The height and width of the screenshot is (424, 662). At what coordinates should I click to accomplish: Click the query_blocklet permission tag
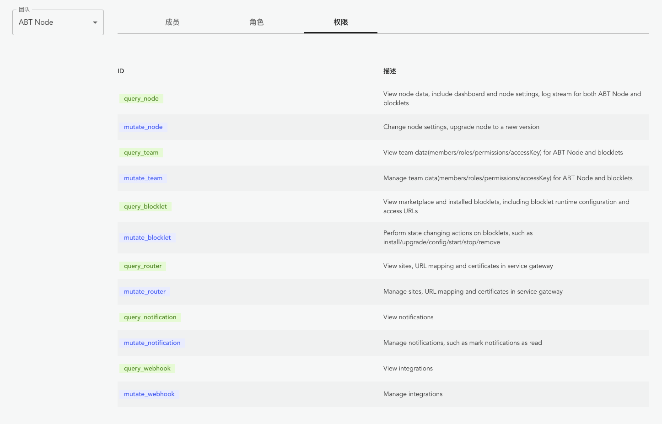pyautogui.click(x=145, y=207)
